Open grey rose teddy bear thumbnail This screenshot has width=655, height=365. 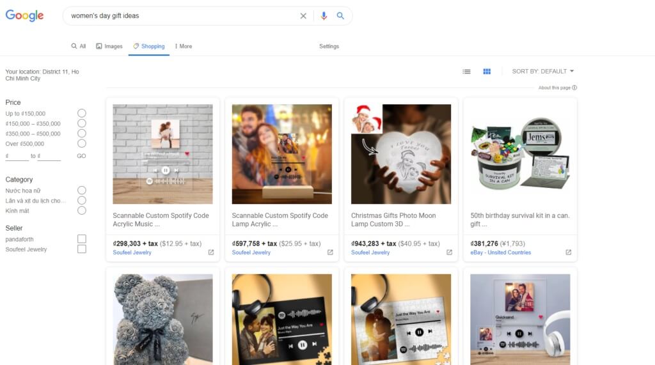click(162, 320)
